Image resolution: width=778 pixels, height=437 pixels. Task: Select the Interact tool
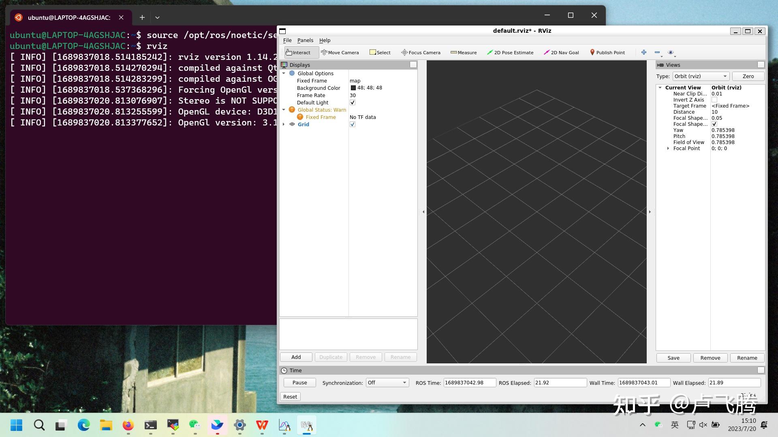point(300,52)
